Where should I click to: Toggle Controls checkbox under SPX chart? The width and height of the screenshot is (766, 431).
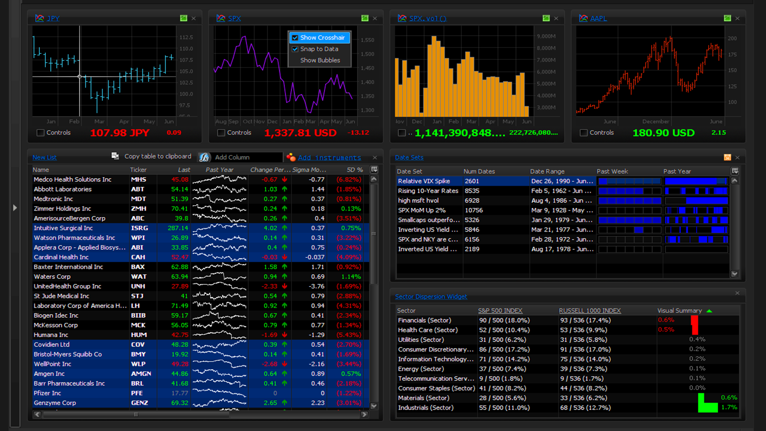tap(221, 133)
